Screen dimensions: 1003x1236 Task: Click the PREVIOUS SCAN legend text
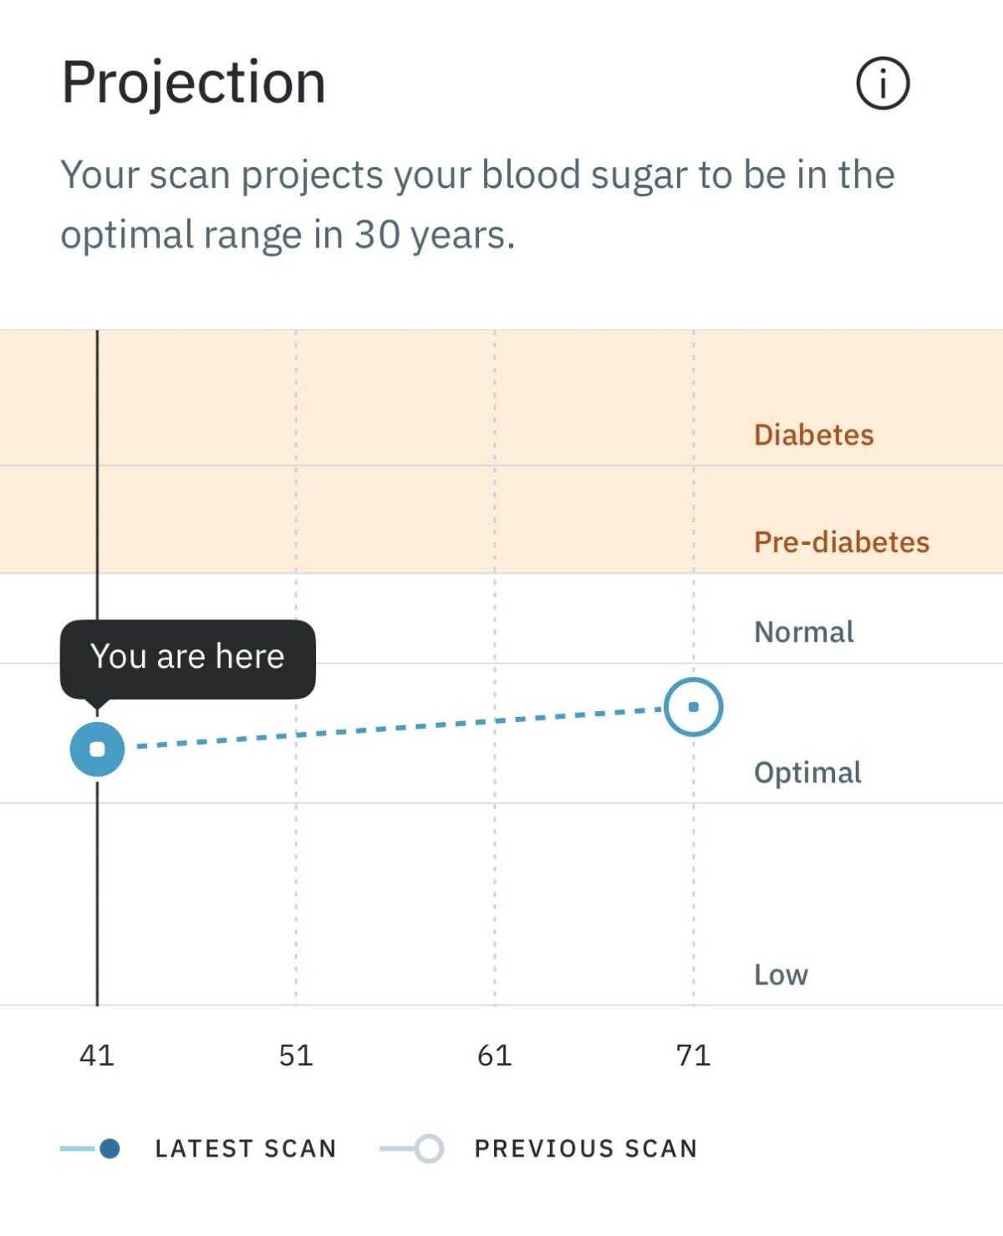pos(586,1148)
